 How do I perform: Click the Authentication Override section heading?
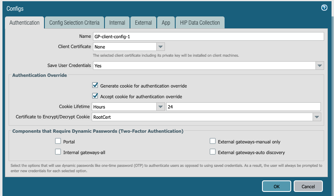39,75
